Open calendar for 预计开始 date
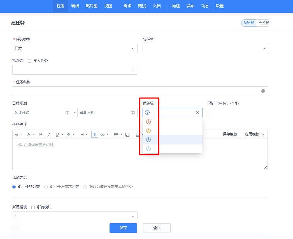The height and width of the screenshot is (239, 293). point(68,113)
